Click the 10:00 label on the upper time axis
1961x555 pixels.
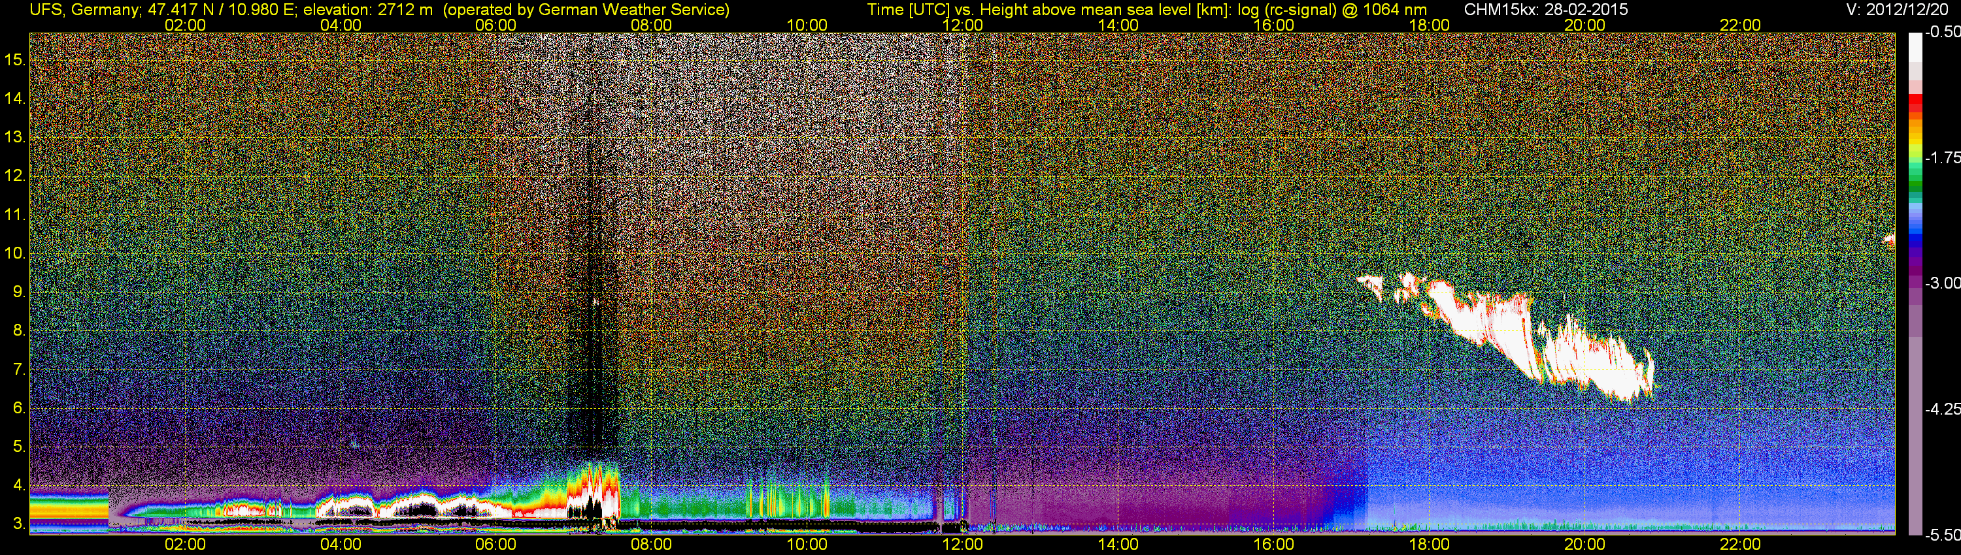coord(807,25)
